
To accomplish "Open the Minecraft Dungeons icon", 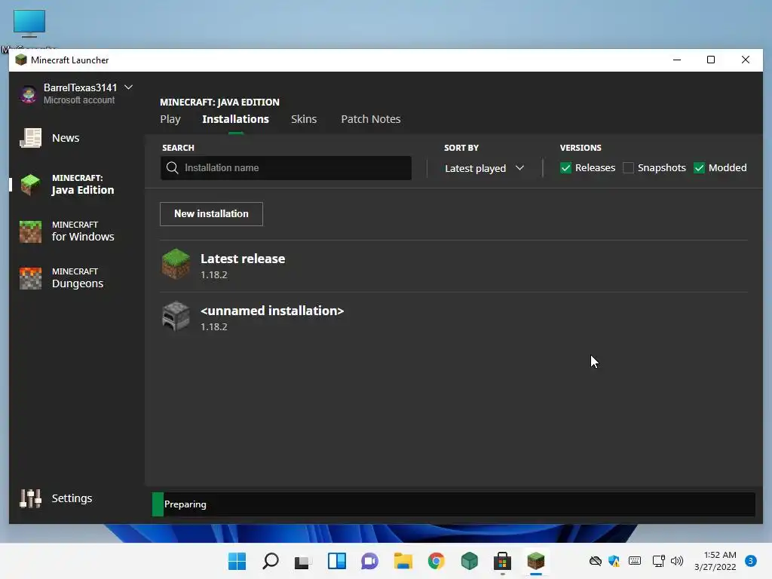I will pyautogui.click(x=30, y=278).
